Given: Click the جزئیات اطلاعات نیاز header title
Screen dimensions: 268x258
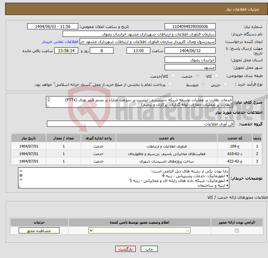Looking at the screenshot, I should (x=242, y=9).
